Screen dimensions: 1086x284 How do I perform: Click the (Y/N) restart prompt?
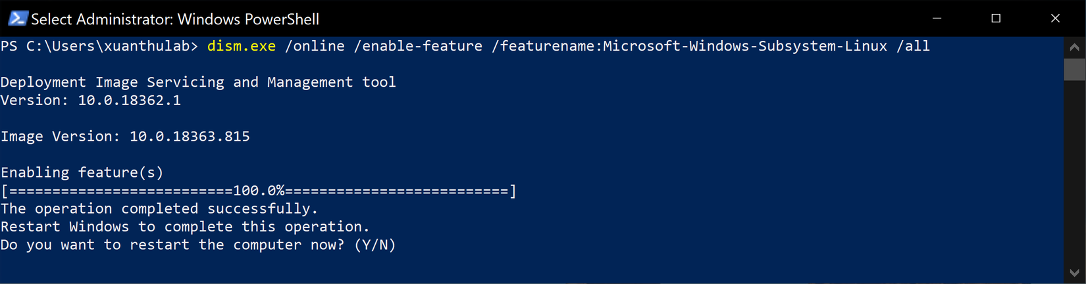(375, 245)
